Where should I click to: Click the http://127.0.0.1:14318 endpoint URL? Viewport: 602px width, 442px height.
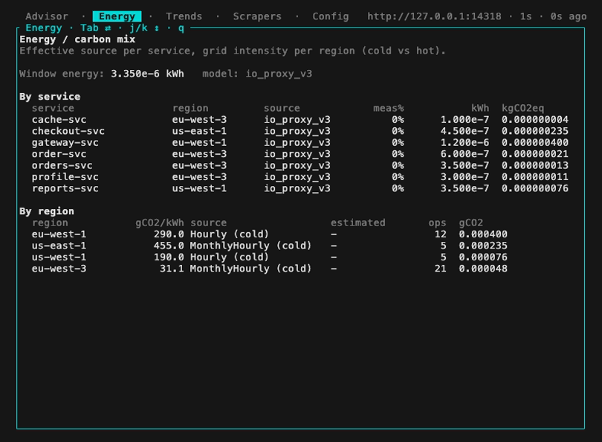434,16
